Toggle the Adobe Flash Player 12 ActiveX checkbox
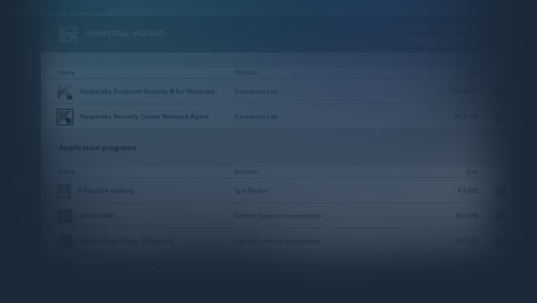 tap(500, 241)
